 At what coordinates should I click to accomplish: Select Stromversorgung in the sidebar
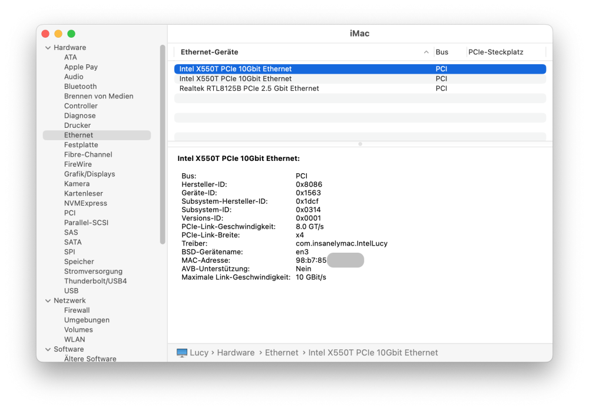[x=93, y=272]
